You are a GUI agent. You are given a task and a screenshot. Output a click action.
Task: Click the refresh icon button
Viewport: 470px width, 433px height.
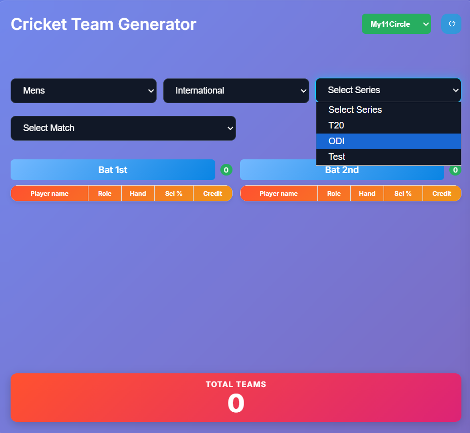pyautogui.click(x=451, y=24)
